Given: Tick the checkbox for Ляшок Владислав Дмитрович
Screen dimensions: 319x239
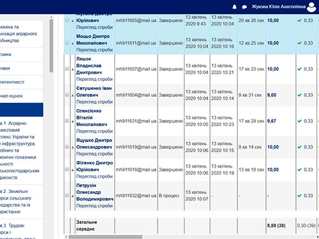Looking at the screenshot, I should pyautogui.click(x=67, y=69).
